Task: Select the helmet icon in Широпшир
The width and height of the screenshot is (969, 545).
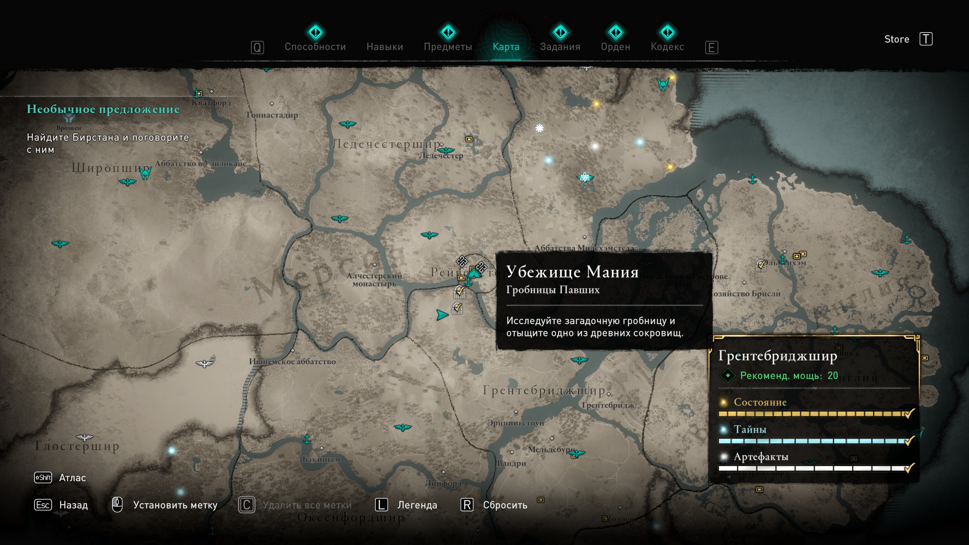Action: click(x=145, y=173)
